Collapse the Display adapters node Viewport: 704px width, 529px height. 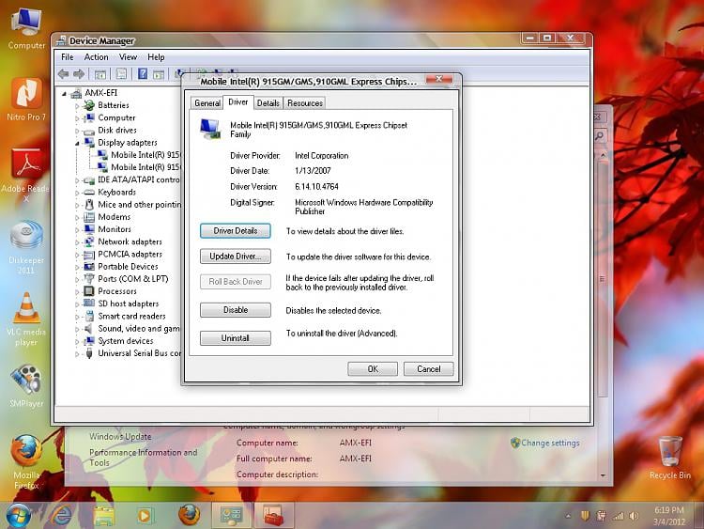point(77,143)
